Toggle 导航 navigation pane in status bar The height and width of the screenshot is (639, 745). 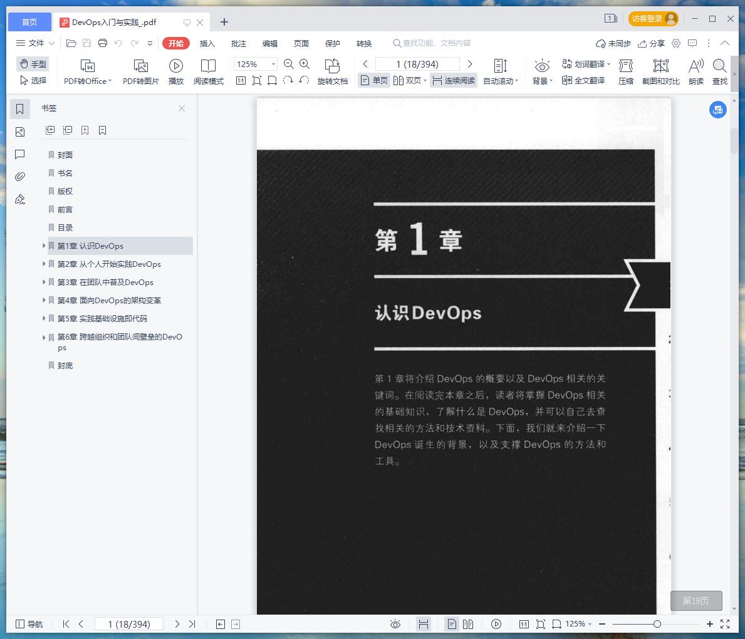coord(29,624)
